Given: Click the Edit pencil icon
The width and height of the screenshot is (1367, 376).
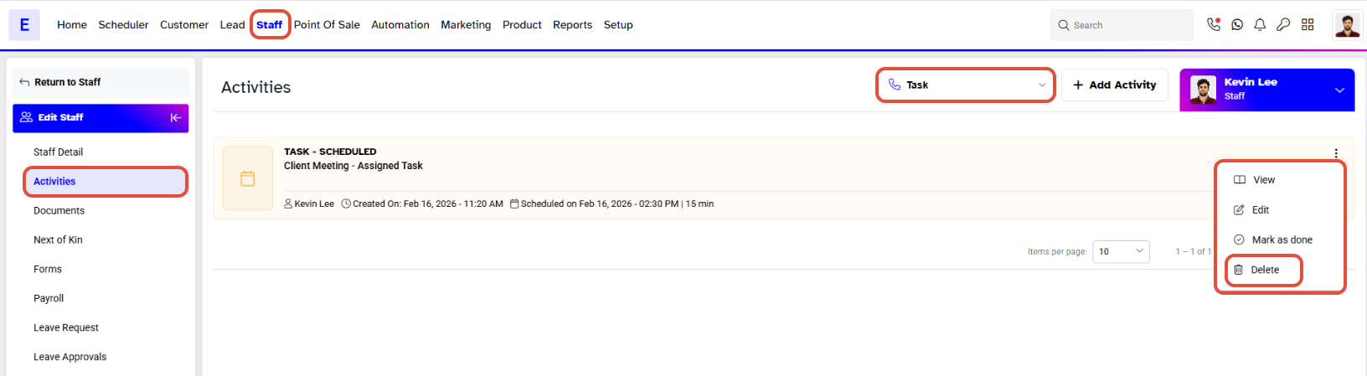Looking at the screenshot, I should pyautogui.click(x=1239, y=210).
